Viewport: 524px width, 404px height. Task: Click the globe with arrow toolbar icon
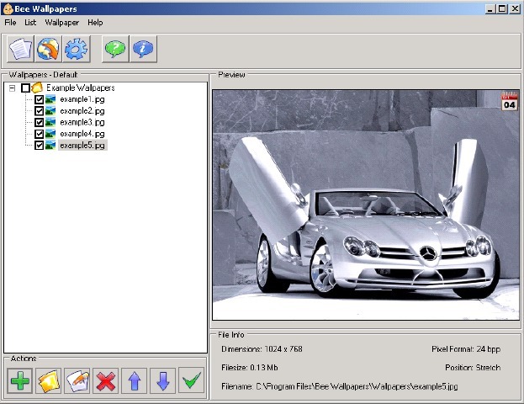tap(48, 50)
